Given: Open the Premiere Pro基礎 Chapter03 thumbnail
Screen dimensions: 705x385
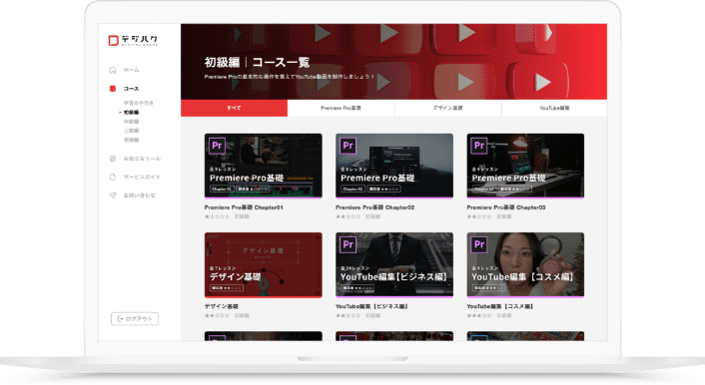Looking at the screenshot, I should click(x=525, y=166).
